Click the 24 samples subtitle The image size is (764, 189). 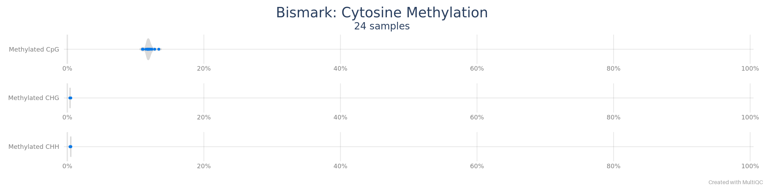tap(382, 26)
